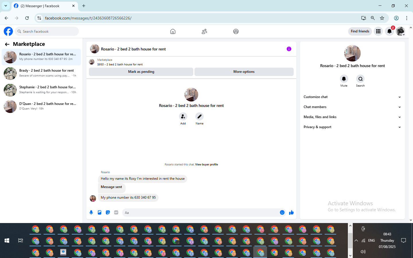Screen dimensions: 413x258
Task: Open the View buyer profile link
Action: pos(206,165)
